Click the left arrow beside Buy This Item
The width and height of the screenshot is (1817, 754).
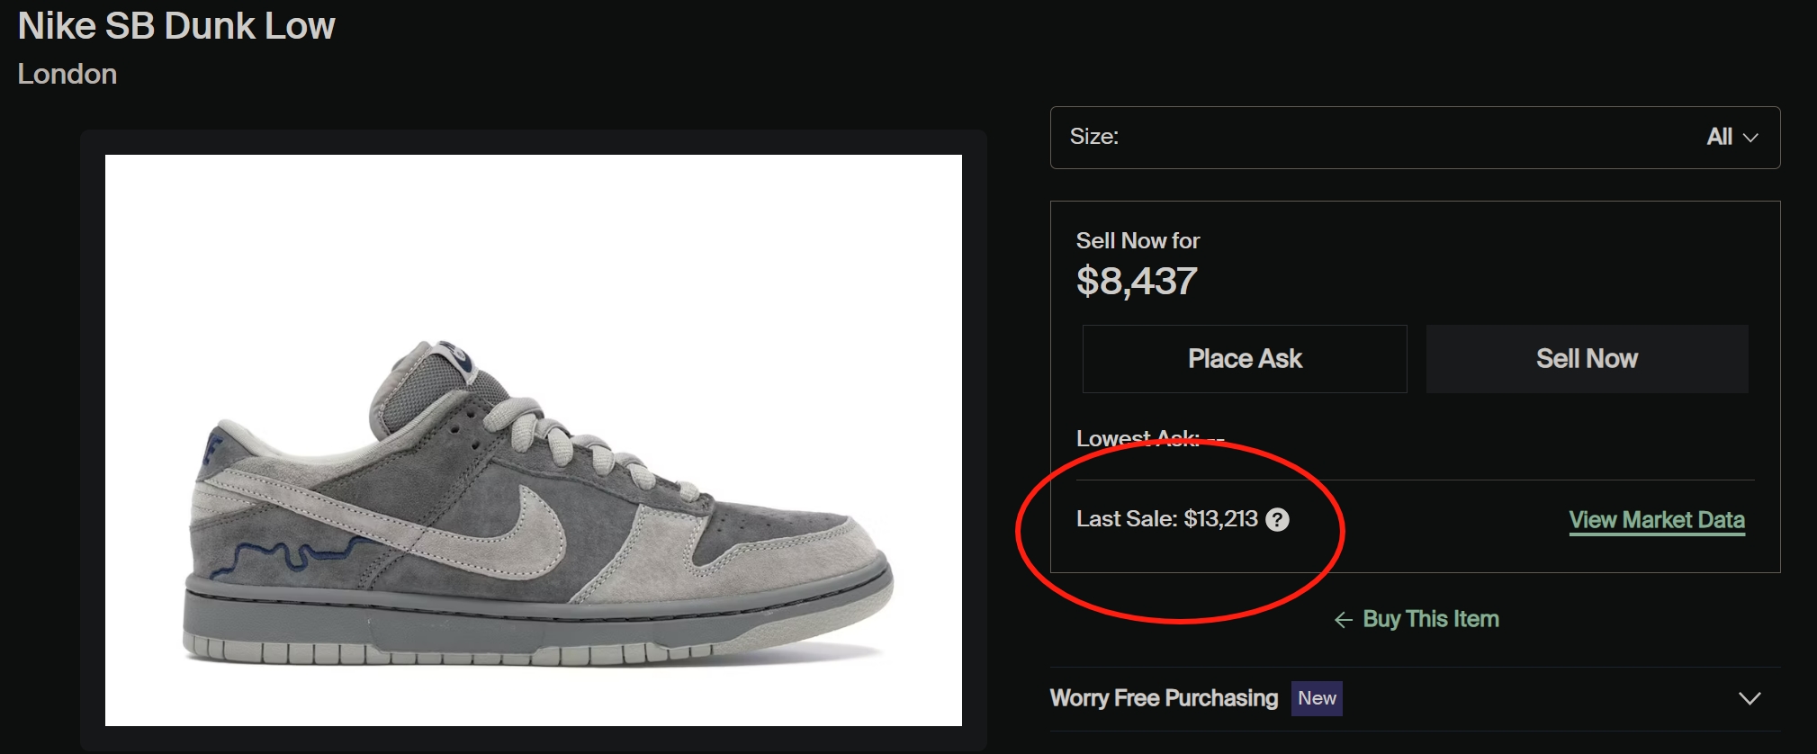coord(1343,620)
